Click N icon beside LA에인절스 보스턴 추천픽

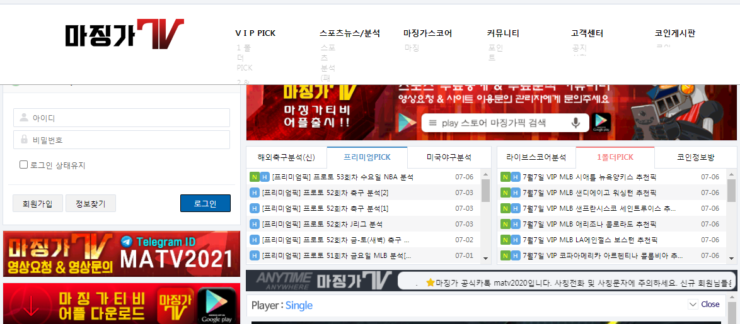(x=505, y=240)
